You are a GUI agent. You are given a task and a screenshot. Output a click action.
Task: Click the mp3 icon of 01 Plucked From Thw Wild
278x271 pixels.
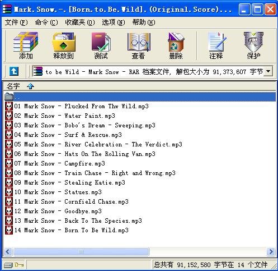9,106
